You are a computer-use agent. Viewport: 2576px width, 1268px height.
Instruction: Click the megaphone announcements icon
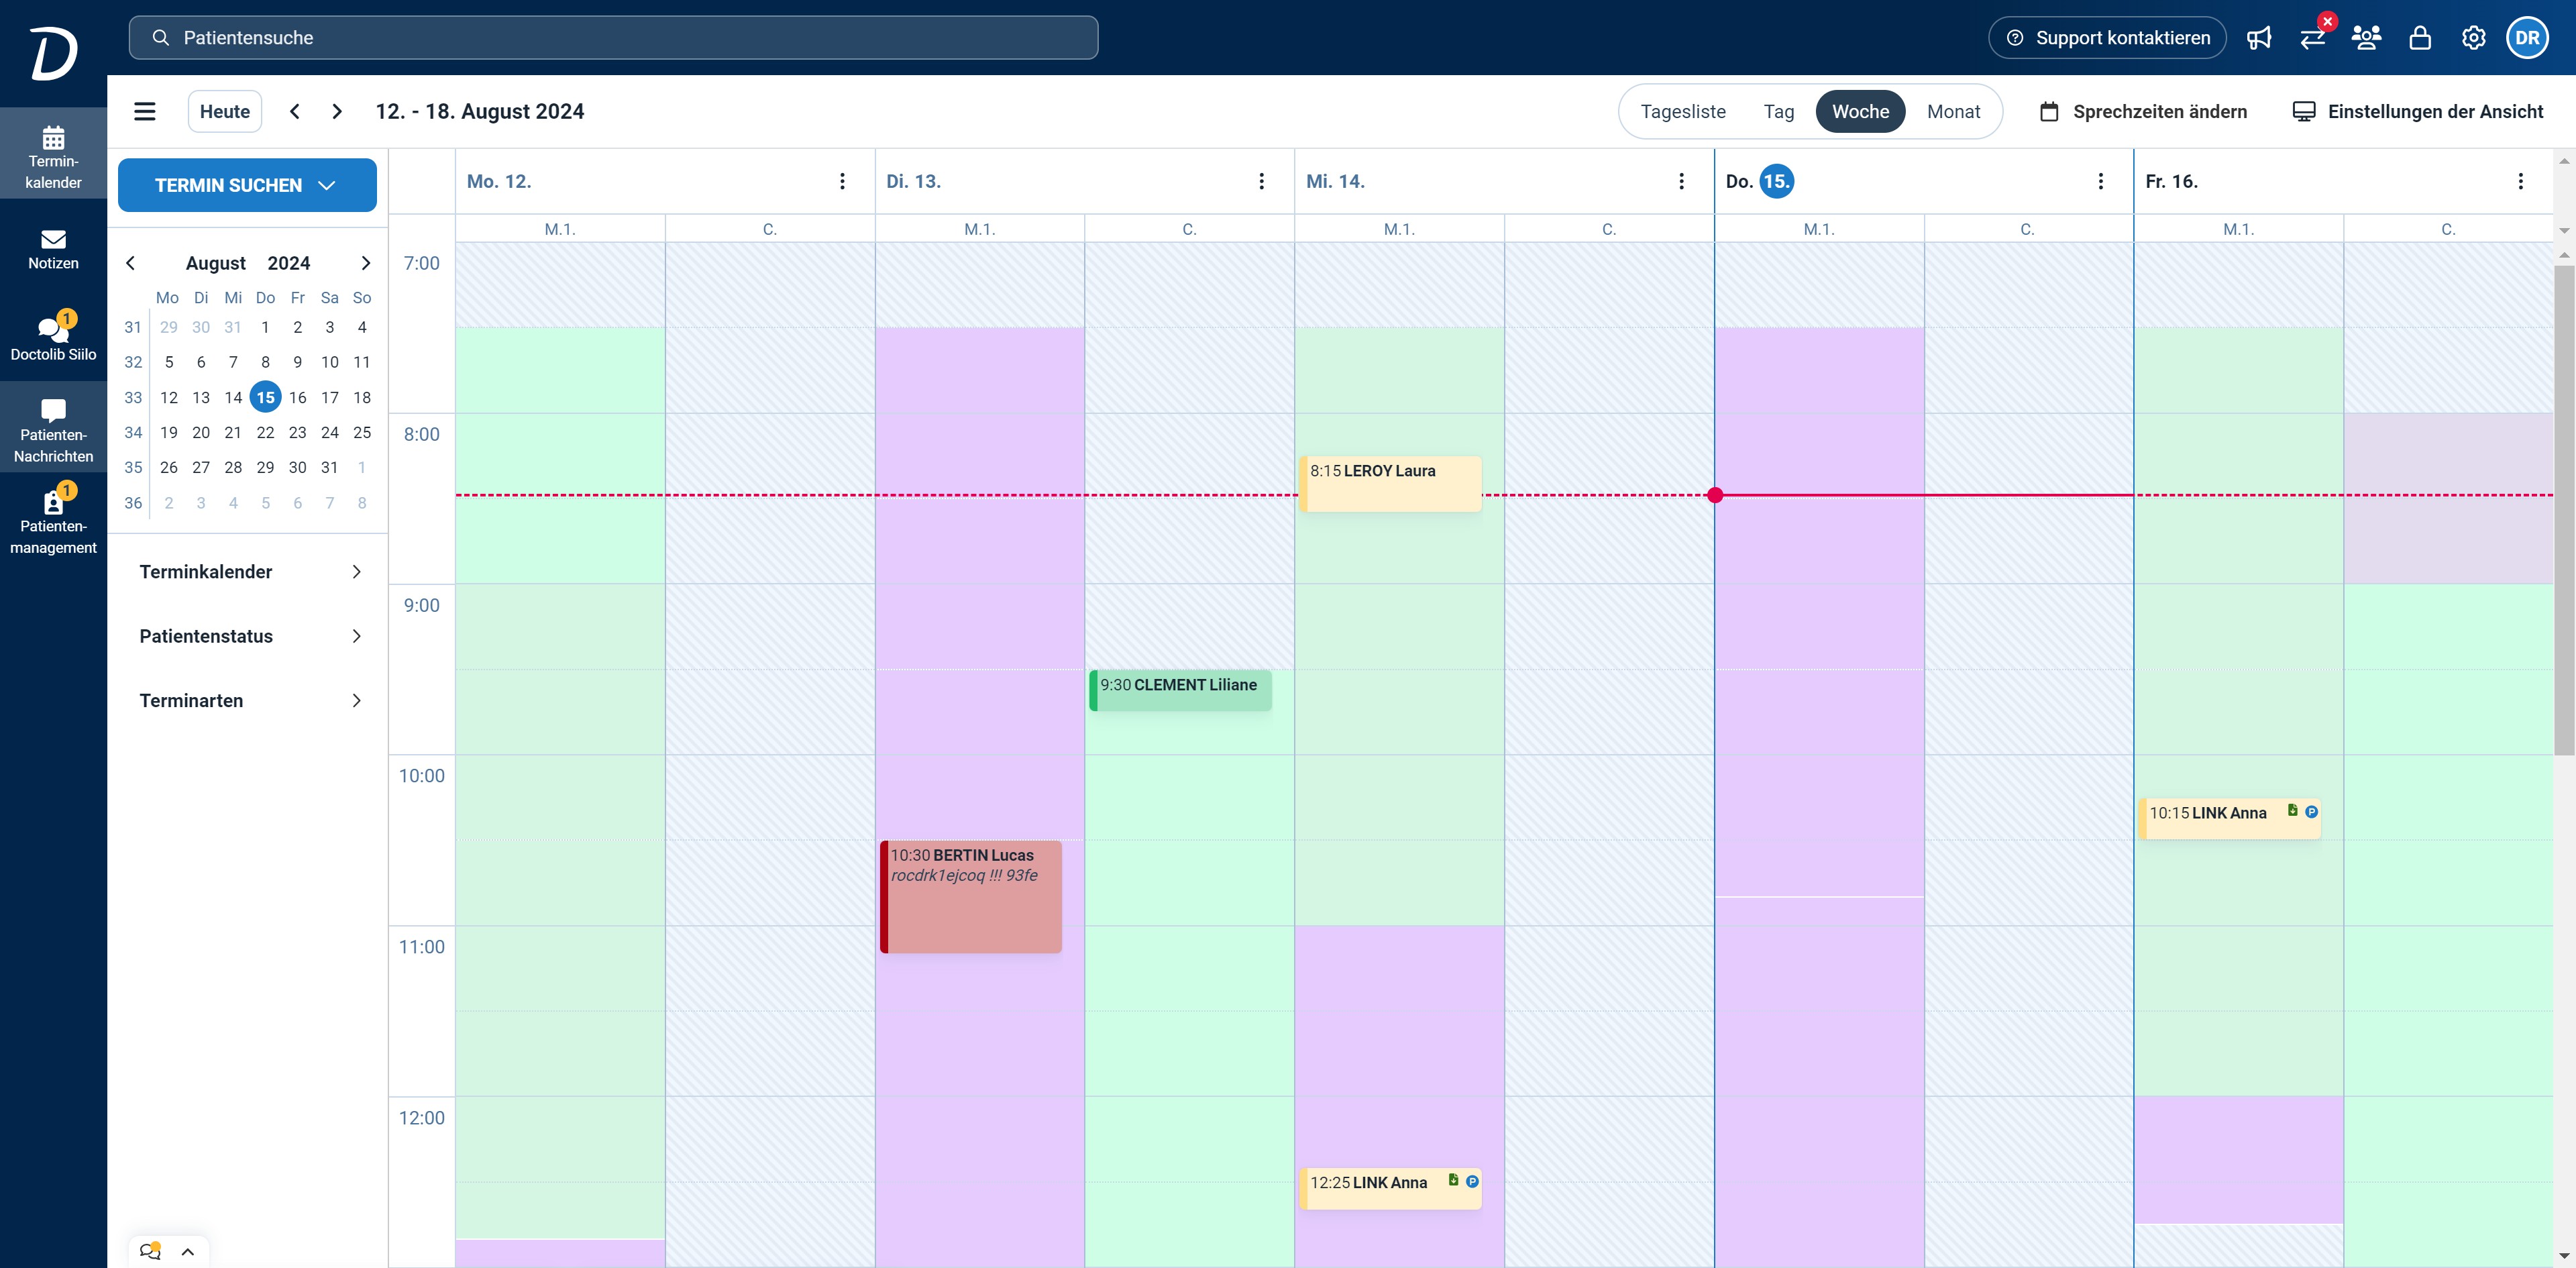tap(2259, 38)
